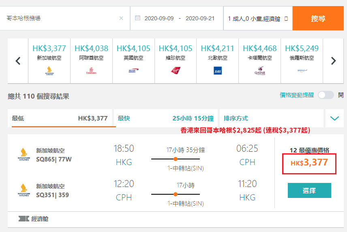Go to next airlines in carousel
The width and height of the screenshot is (347, 232).
point(333,61)
